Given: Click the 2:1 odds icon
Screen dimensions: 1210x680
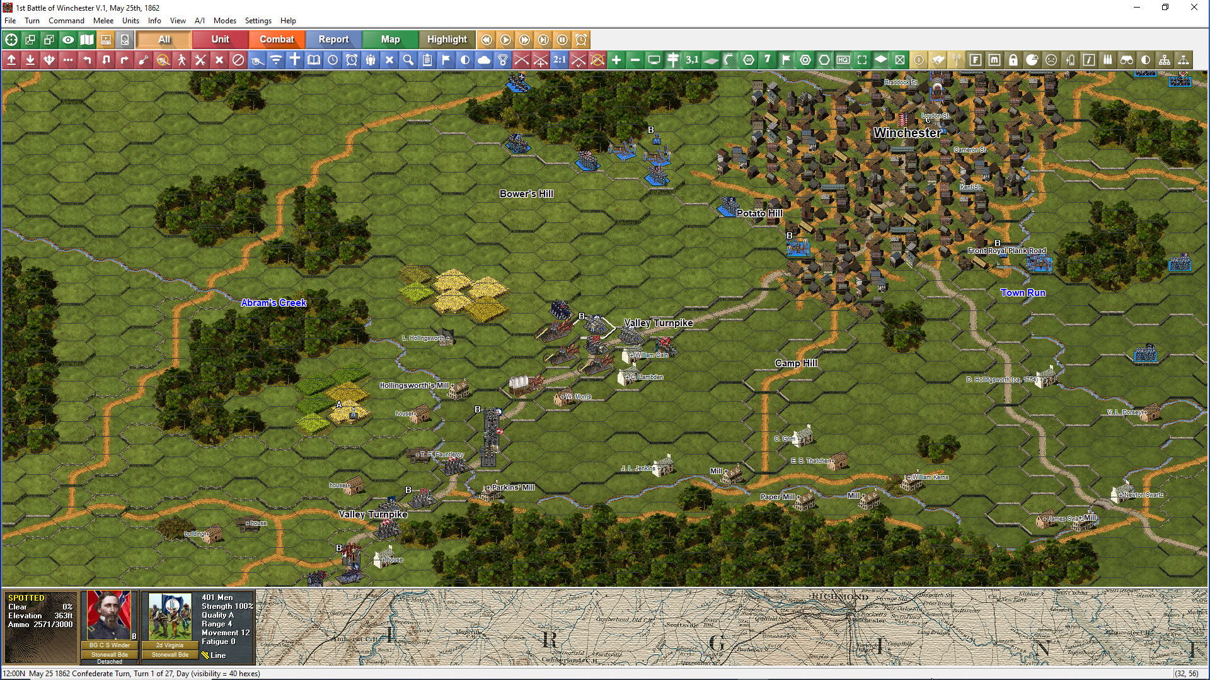Looking at the screenshot, I should [x=560, y=60].
